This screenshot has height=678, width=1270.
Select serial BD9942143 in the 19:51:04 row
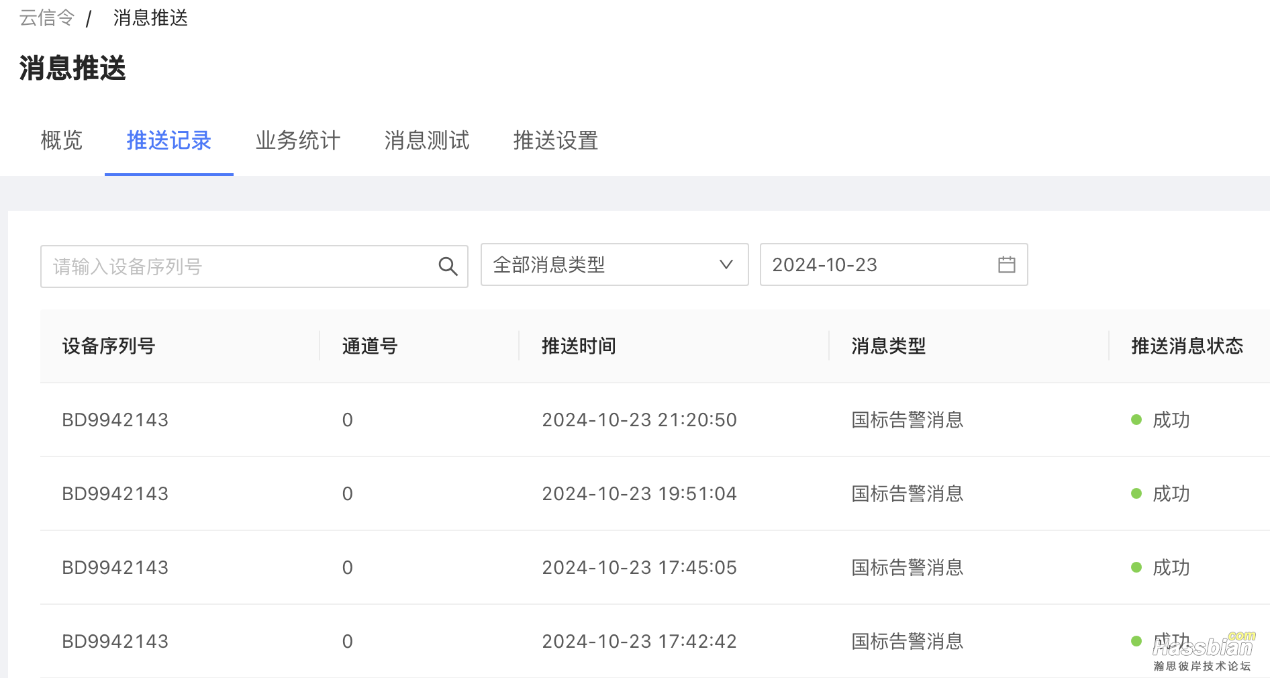[x=115, y=493]
